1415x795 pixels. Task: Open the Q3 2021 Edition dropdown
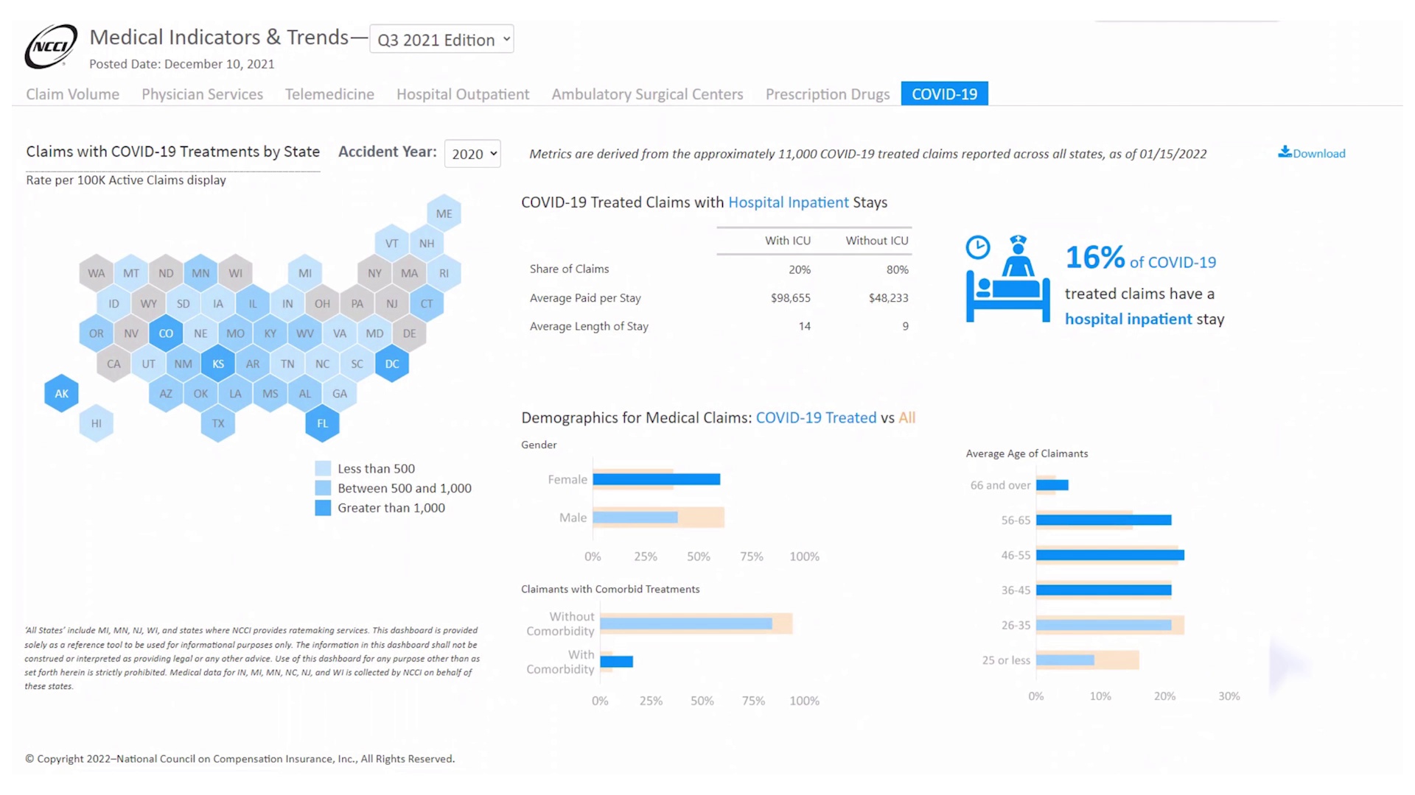pos(441,40)
